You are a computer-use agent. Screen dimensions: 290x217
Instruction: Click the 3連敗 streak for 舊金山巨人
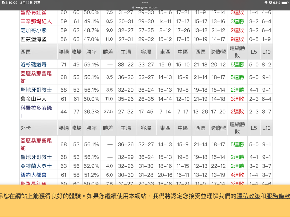(x=237, y=99)
